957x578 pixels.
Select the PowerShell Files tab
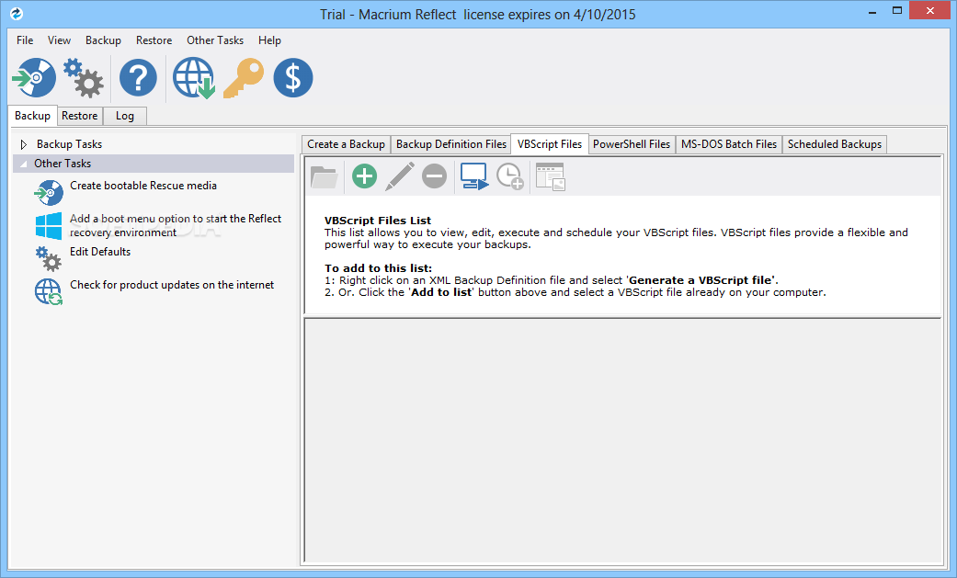coord(632,144)
